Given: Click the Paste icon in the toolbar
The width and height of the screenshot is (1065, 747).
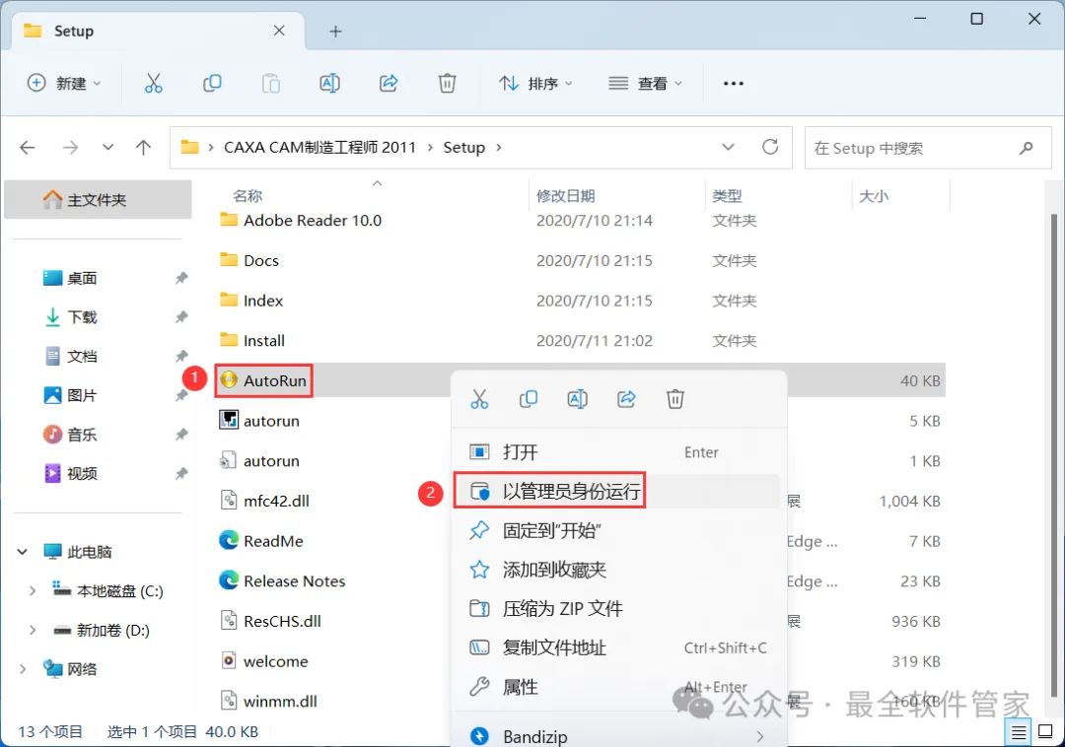Looking at the screenshot, I should point(271,84).
